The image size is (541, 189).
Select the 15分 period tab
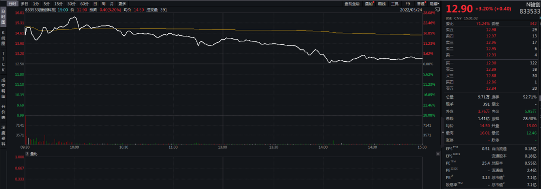[x=59, y=4]
